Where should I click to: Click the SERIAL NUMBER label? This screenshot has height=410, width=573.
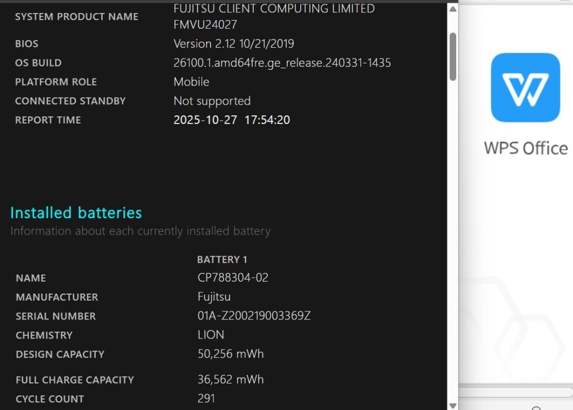[x=56, y=316]
